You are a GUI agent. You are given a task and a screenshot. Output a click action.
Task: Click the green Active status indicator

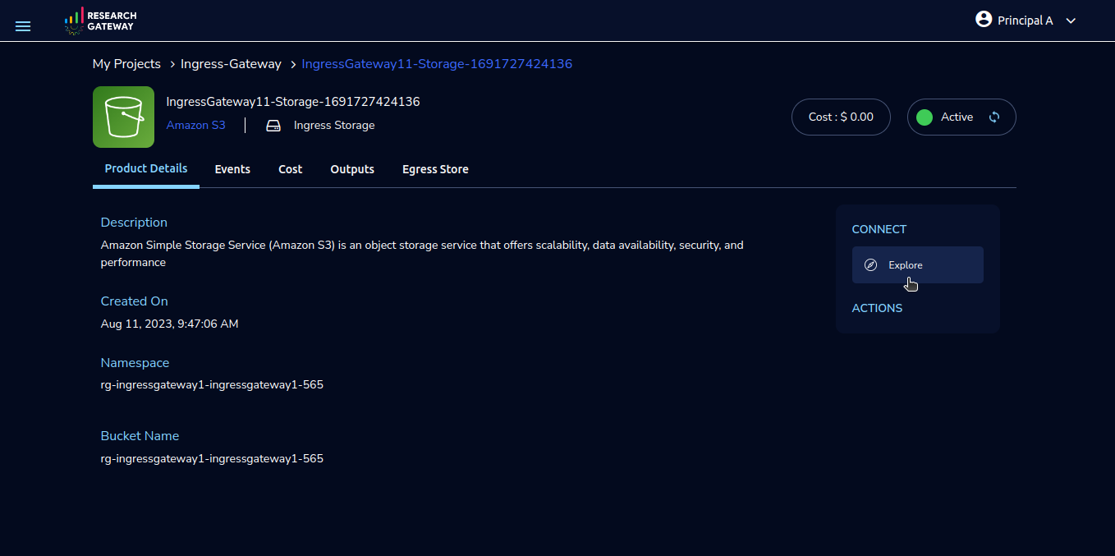coord(925,117)
